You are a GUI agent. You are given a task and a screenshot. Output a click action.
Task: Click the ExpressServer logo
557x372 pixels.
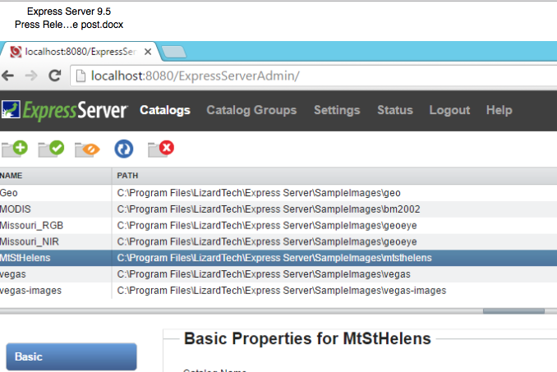pyautogui.click(x=64, y=110)
